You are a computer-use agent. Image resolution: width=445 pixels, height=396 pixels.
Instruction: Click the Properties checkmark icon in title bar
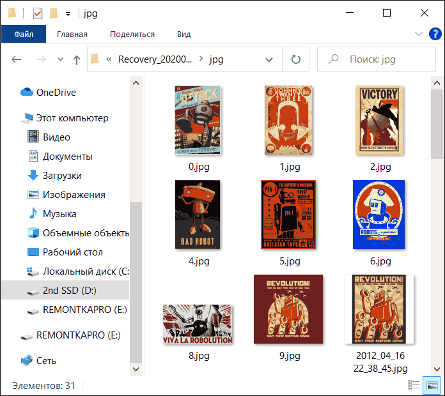[38, 13]
